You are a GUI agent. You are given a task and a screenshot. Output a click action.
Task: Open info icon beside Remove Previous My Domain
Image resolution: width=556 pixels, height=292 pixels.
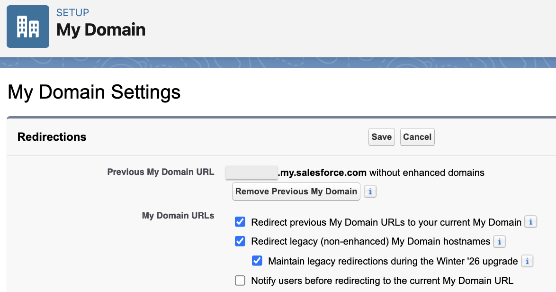(370, 192)
